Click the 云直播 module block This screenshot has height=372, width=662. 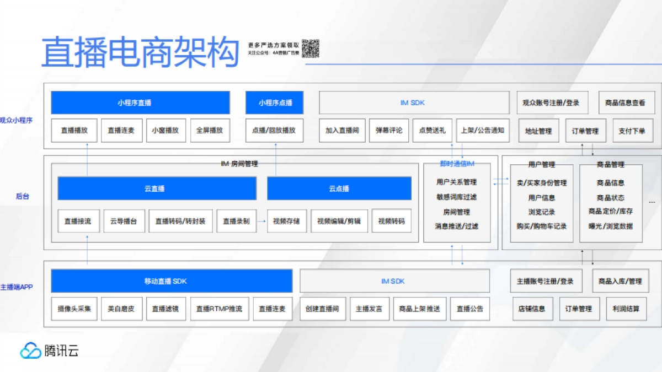click(x=156, y=188)
